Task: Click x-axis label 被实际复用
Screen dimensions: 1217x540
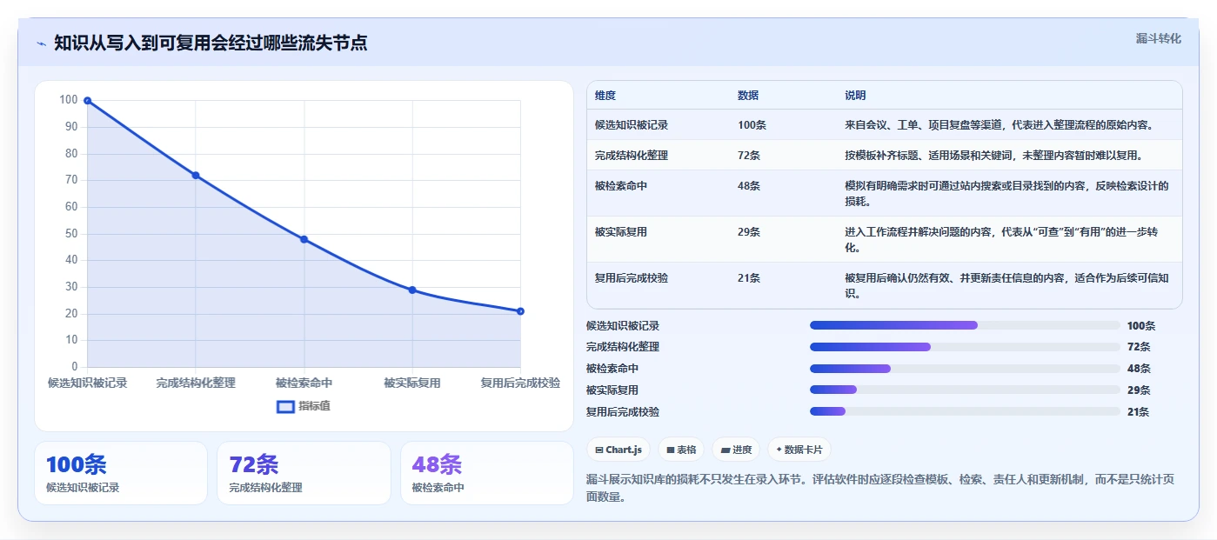Action: pyautogui.click(x=412, y=383)
